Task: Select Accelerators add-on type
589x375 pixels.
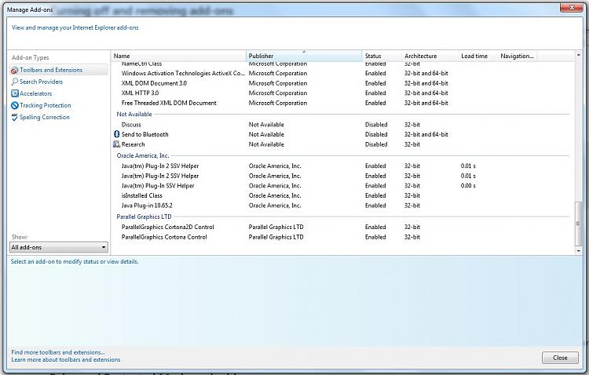Action: click(35, 93)
